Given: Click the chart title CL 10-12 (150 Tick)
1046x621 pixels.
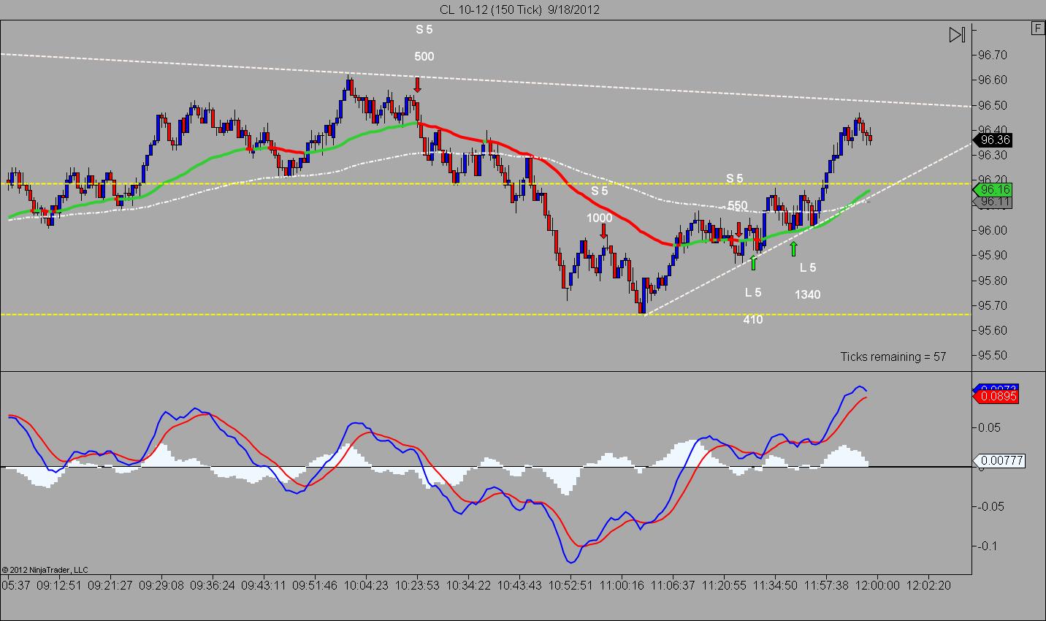Looking at the screenshot, I should [490, 9].
